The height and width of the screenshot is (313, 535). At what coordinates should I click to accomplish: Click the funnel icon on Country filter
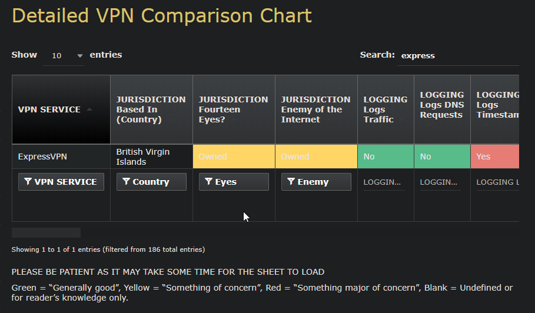point(126,182)
